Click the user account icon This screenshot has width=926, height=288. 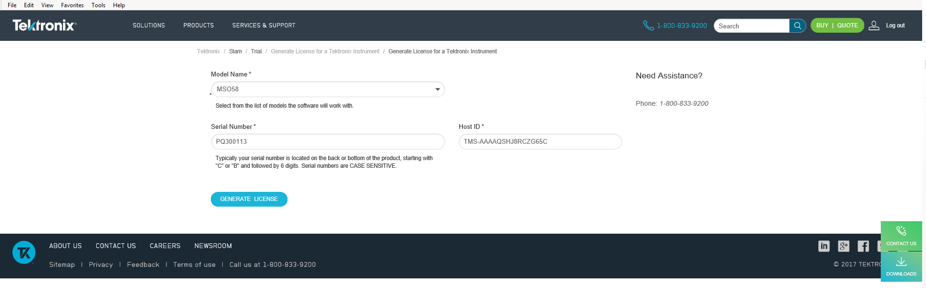(874, 25)
